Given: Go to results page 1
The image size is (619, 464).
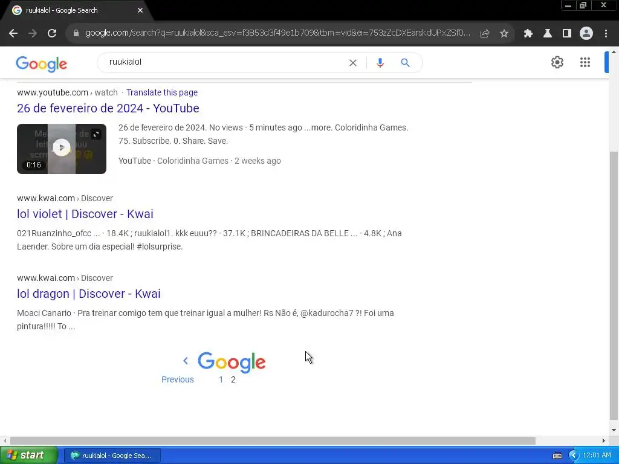Looking at the screenshot, I should 221,379.
